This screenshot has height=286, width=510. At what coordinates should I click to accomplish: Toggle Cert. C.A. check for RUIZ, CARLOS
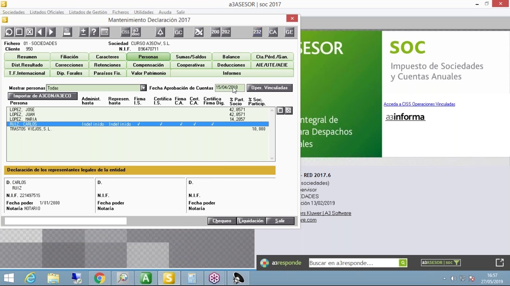point(194,124)
